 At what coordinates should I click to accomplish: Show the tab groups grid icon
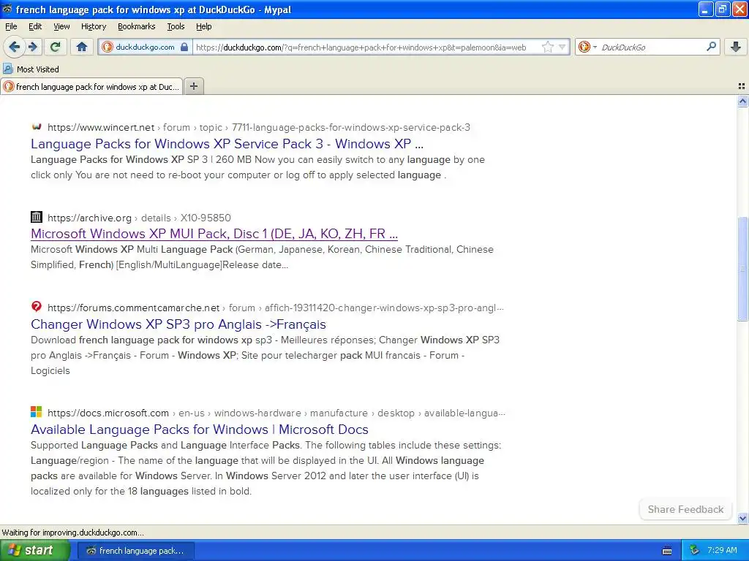tap(742, 86)
